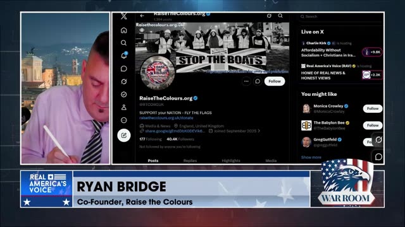Click the Search input field
Viewport: 405px width, 227px height.
point(341,16)
